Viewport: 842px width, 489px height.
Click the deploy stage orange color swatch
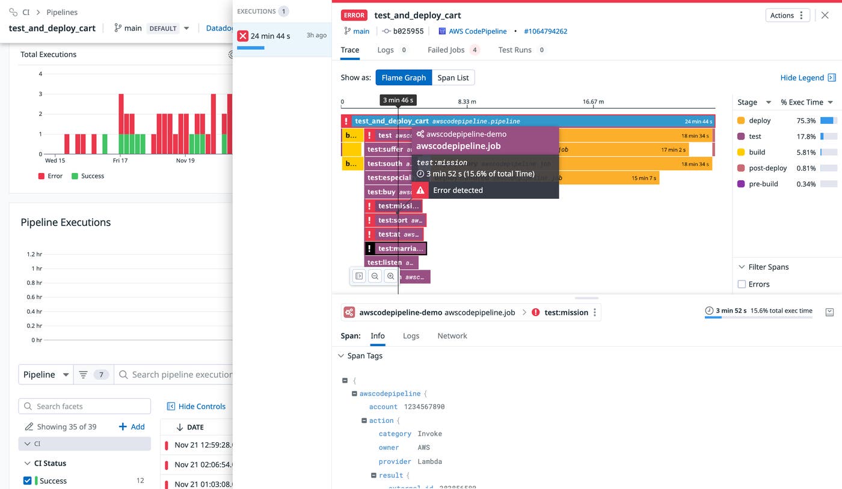pos(741,121)
